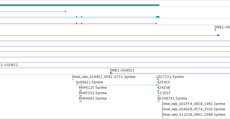Select the E1-015M22 clone label
Viewport: 230px width, 119px height.
(x=9, y=65)
